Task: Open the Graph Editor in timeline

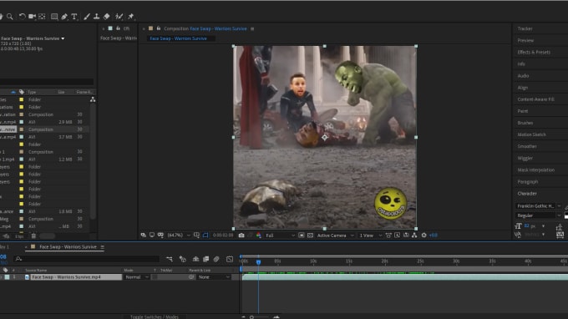Action: [230, 259]
